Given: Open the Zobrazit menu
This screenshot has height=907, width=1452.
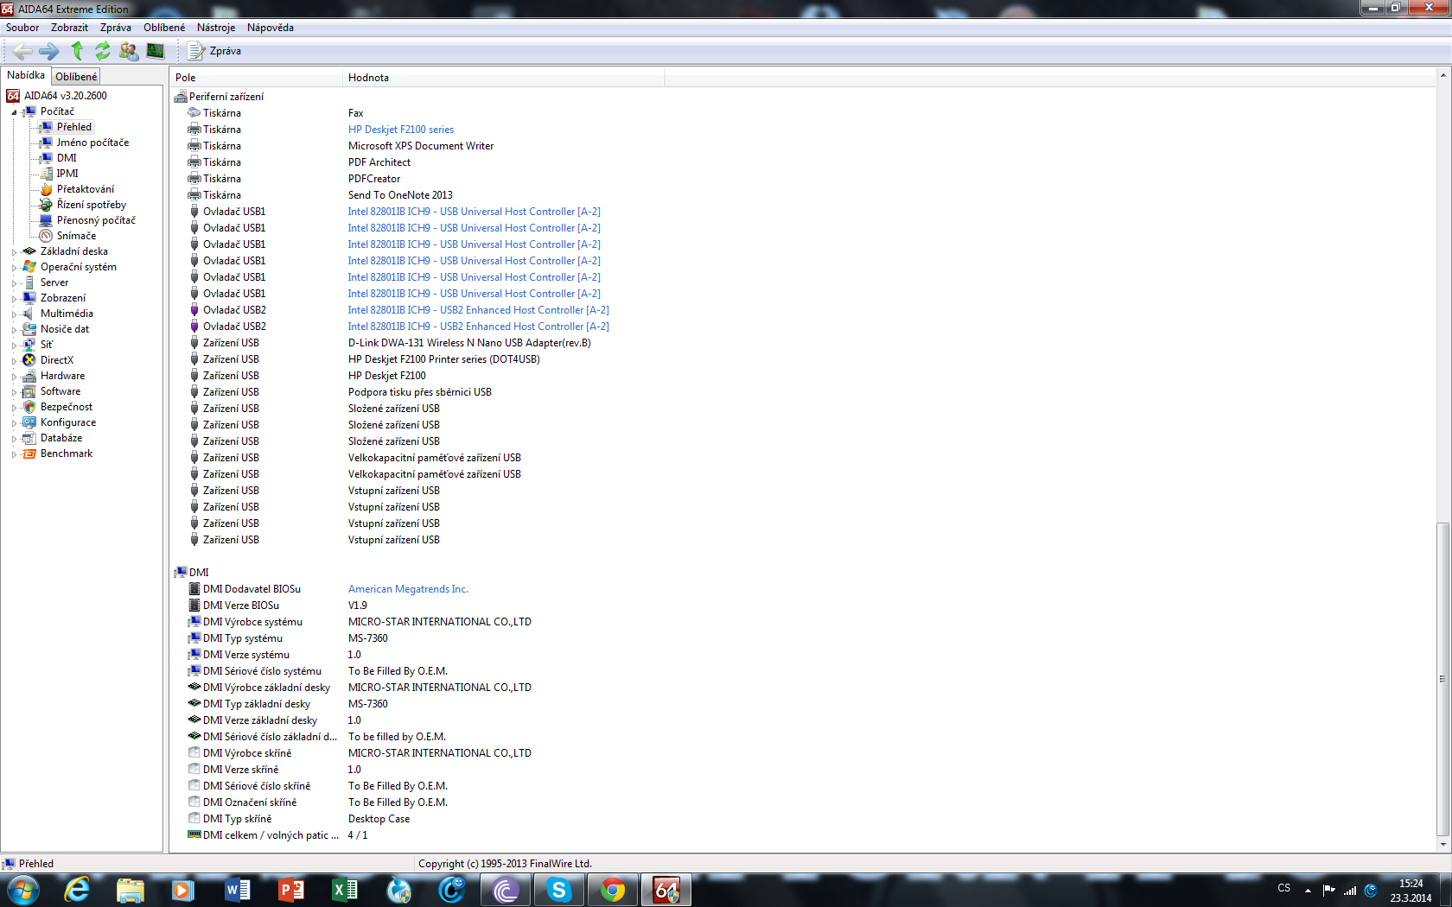Looking at the screenshot, I should [69, 28].
